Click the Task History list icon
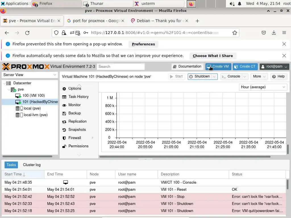Viewport: 291px width, 218px height. pyautogui.click(x=64, y=97)
